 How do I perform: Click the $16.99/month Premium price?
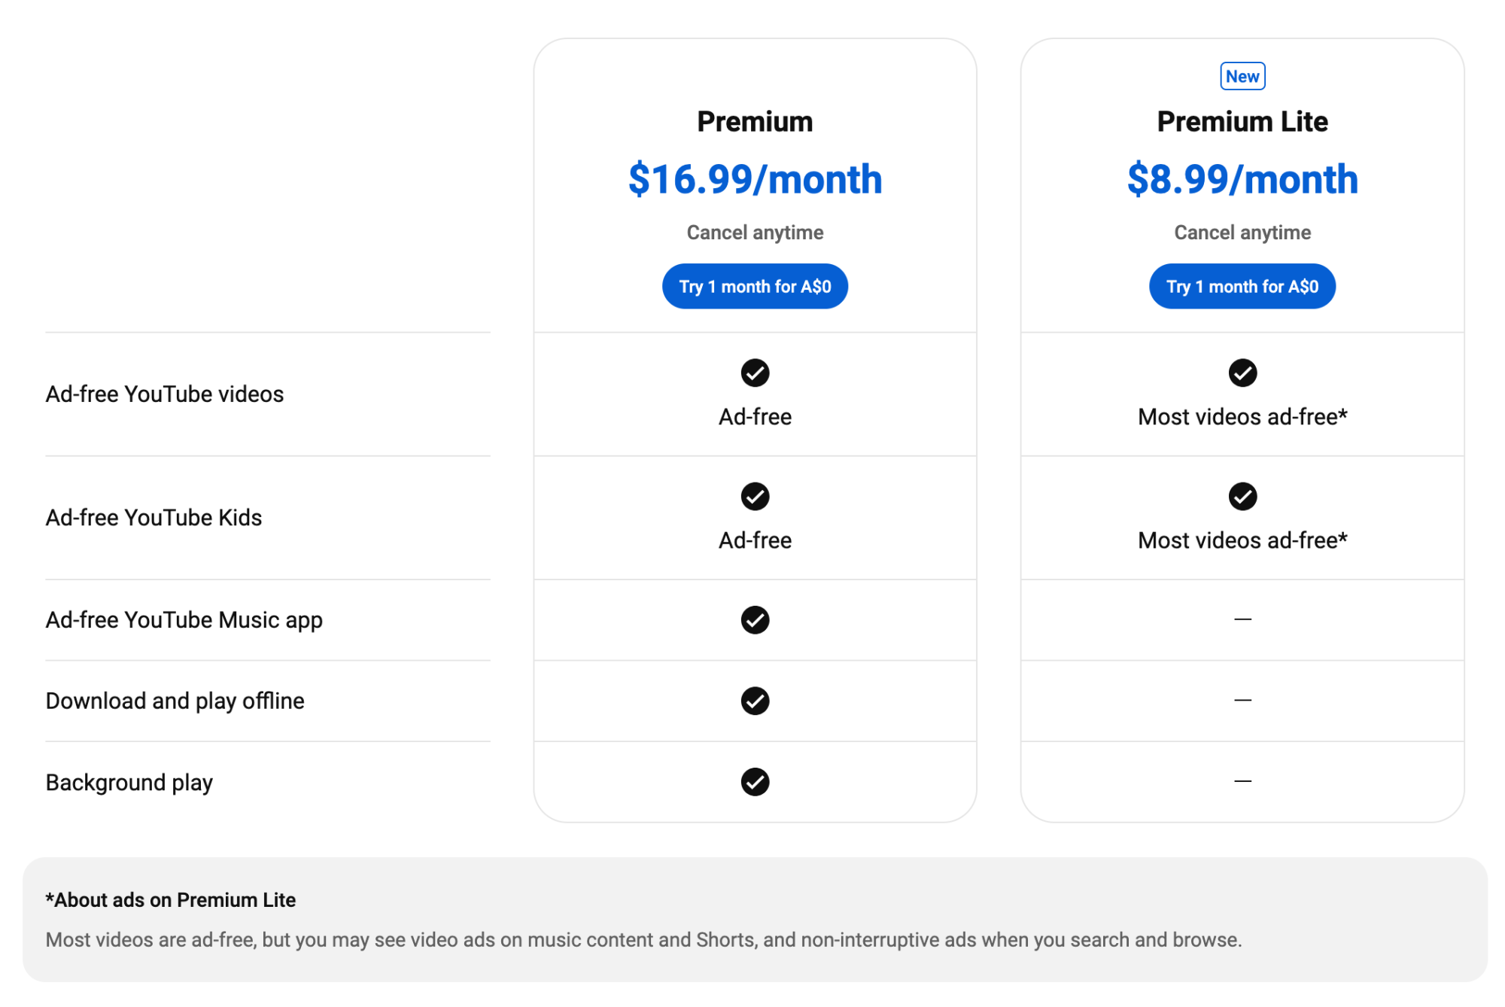pyautogui.click(x=755, y=179)
